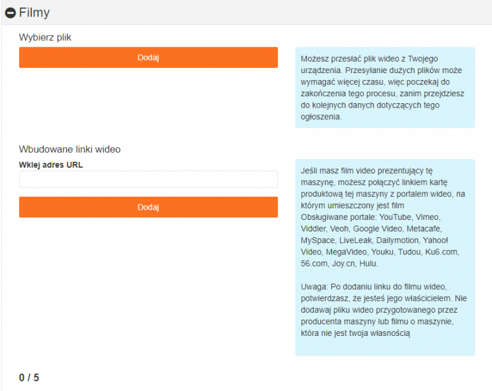Click the word ogłoszenia in the first info box
492x391 pixels.
coord(320,117)
